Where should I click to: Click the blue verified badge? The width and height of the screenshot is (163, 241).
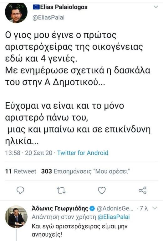point(92,208)
